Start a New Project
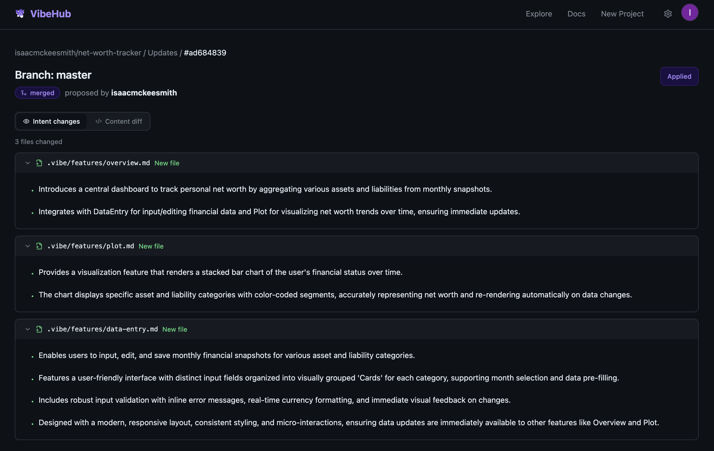 tap(622, 14)
